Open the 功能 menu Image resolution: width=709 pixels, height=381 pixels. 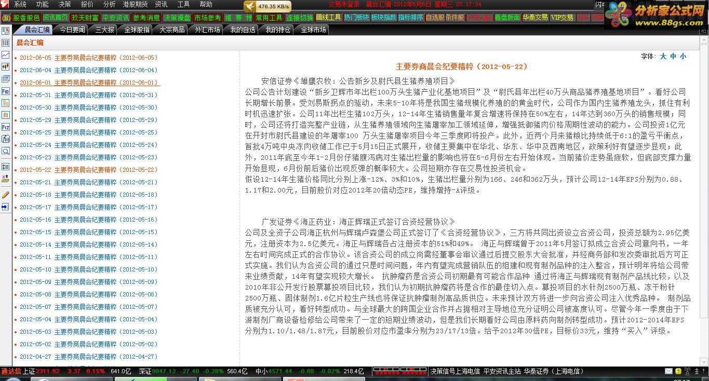point(43,4)
